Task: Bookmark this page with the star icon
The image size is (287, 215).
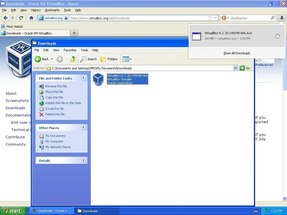Action: click(x=210, y=18)
